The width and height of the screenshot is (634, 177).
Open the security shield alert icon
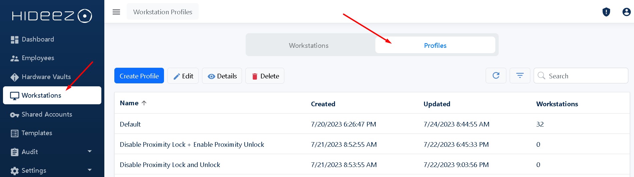click(x=606, y=12)
